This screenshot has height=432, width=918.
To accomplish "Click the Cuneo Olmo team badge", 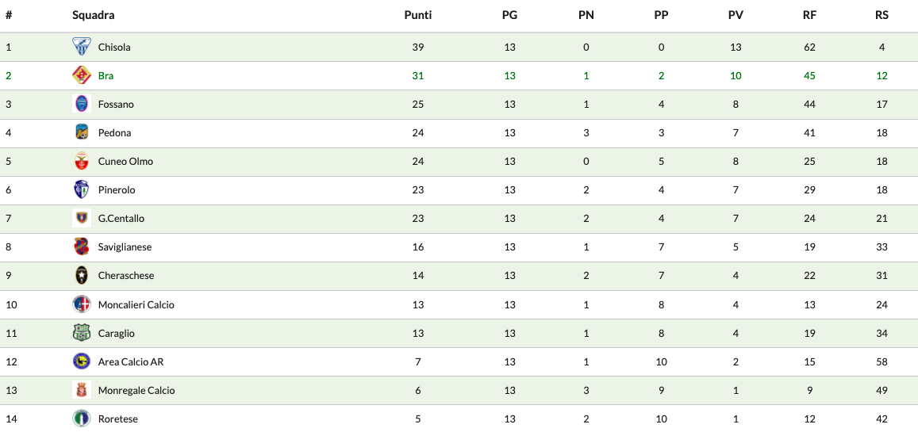I will (82, 161).
